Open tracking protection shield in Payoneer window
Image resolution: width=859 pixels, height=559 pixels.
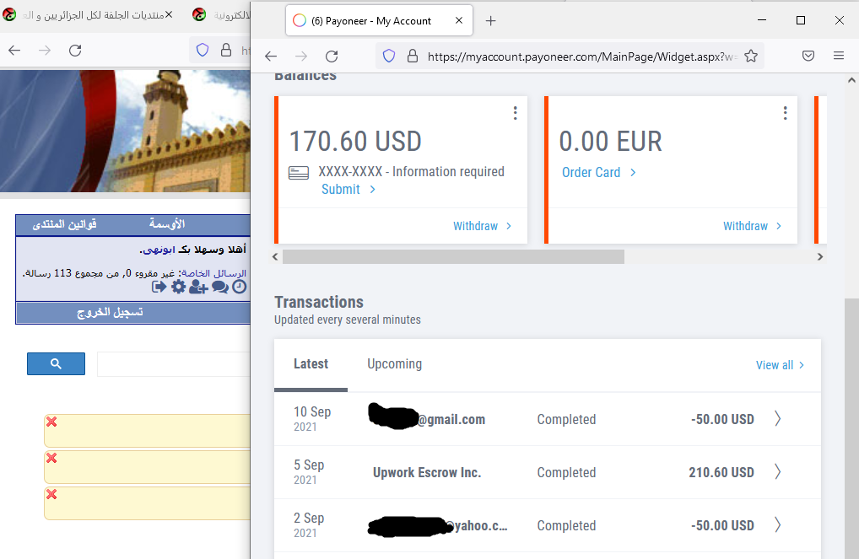[x=389, y=56]
